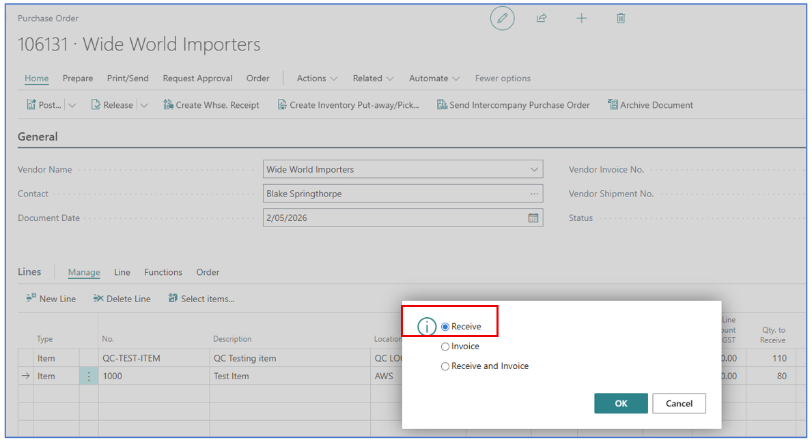
Task: Click the pencil edit icon at top
Action: pos(502,18)
